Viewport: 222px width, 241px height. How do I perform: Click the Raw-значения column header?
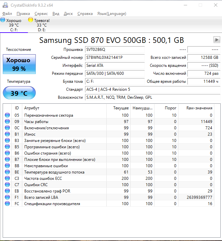click(196, 108)
